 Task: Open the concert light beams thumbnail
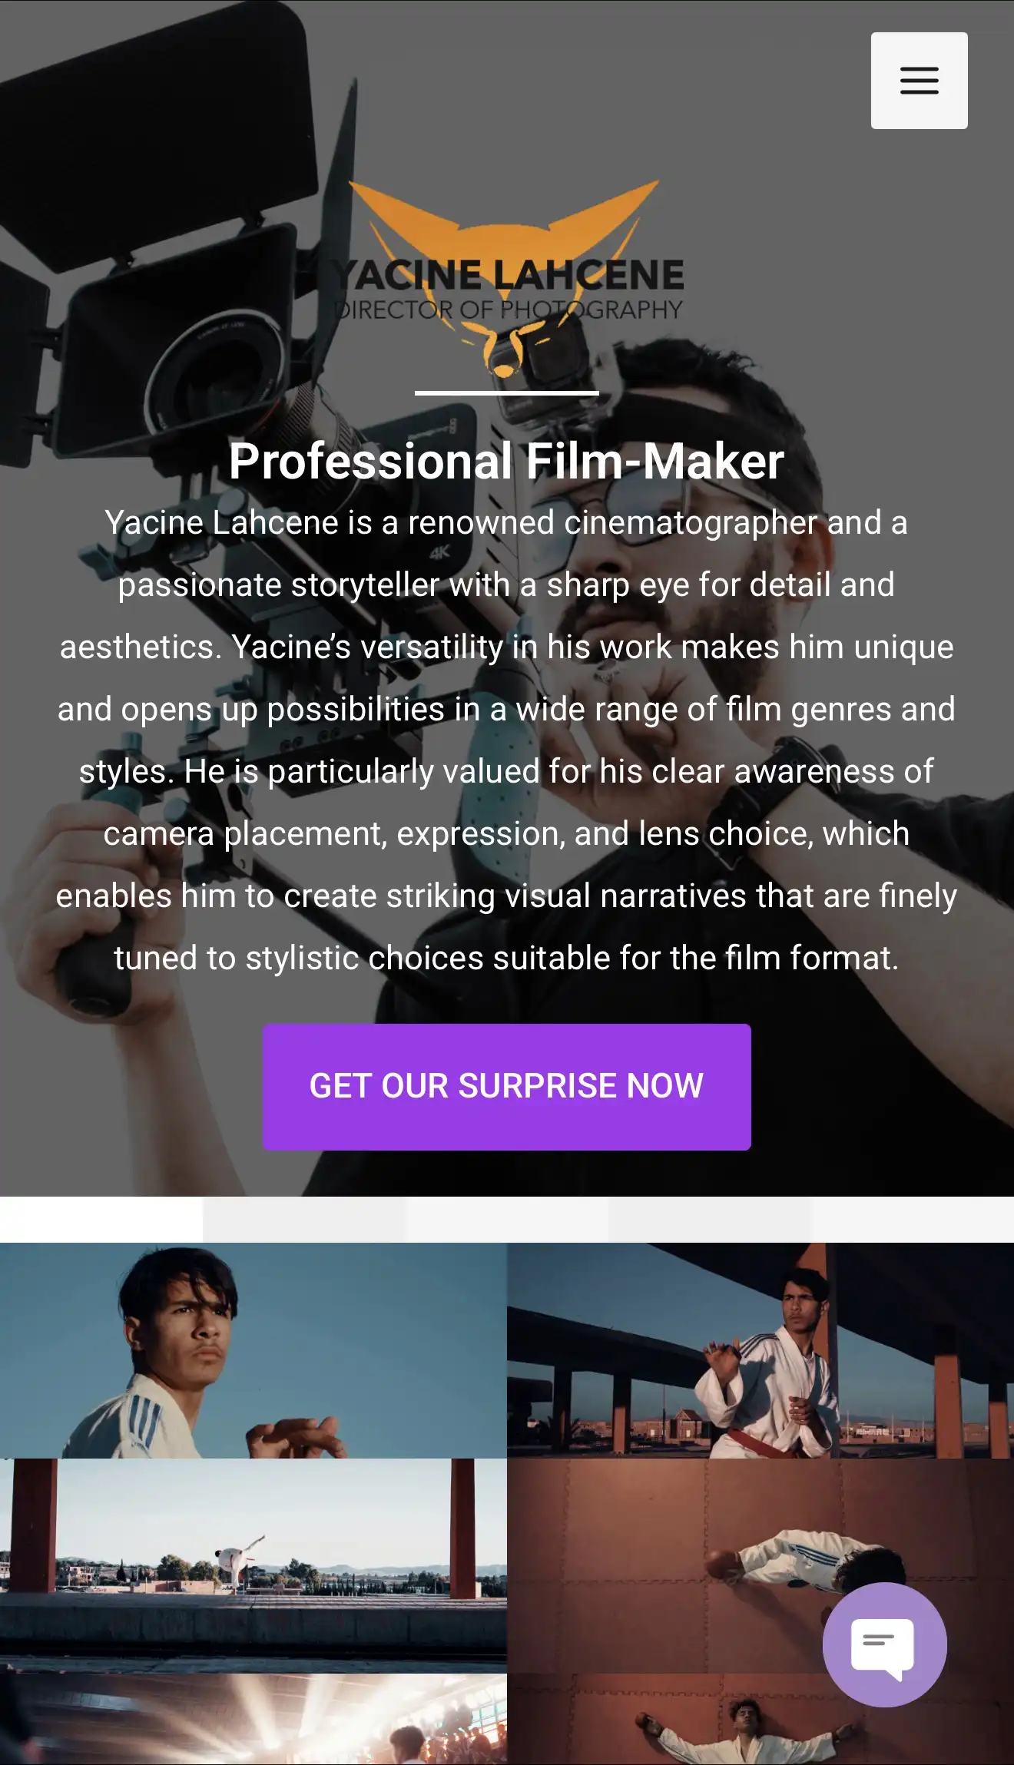tap(253, 1719)
